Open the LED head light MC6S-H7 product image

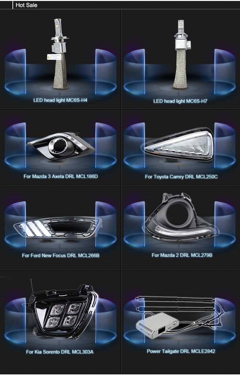coord(181,54)
